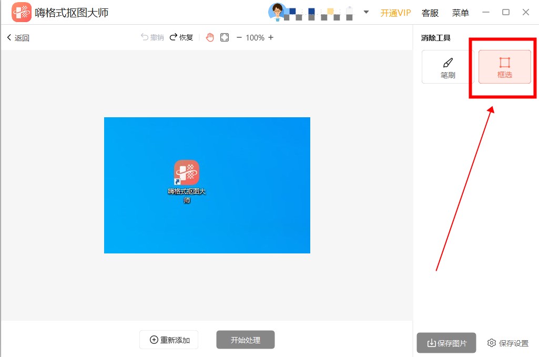The image size is (539, 357).
Task: Minimize the application window
Action: click(486, 13)
